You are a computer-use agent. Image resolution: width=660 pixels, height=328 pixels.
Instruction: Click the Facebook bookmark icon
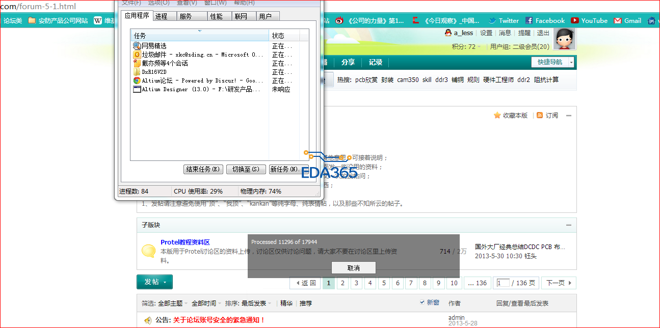click(529, 21)
